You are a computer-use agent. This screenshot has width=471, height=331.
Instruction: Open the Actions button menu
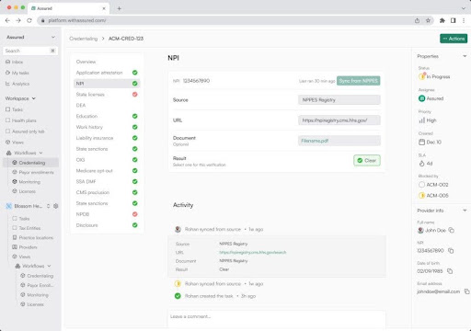[x=454, y=39]
